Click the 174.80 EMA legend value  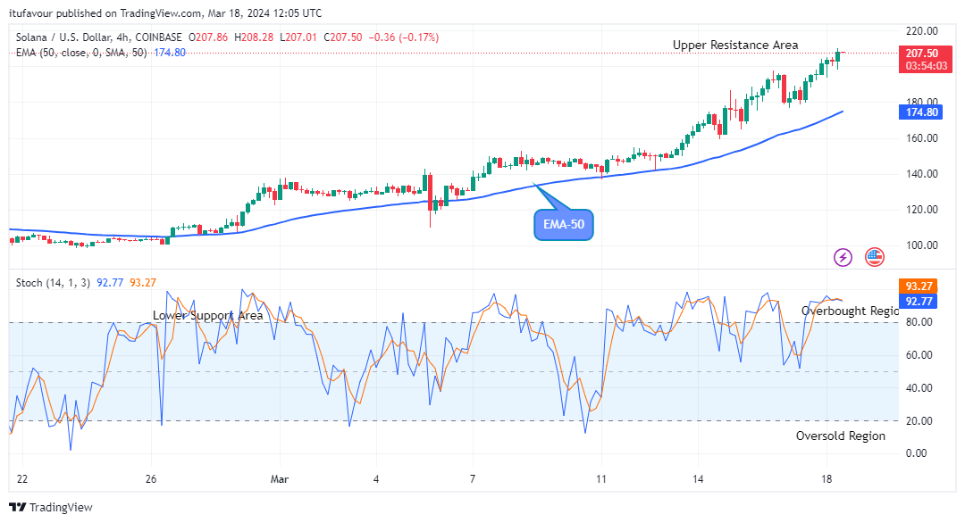click(169, 53)
